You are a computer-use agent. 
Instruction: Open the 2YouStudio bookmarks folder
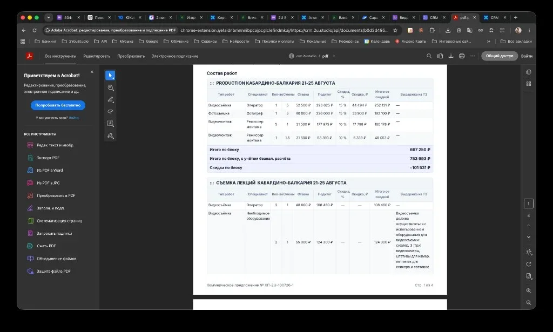(75, 41)
